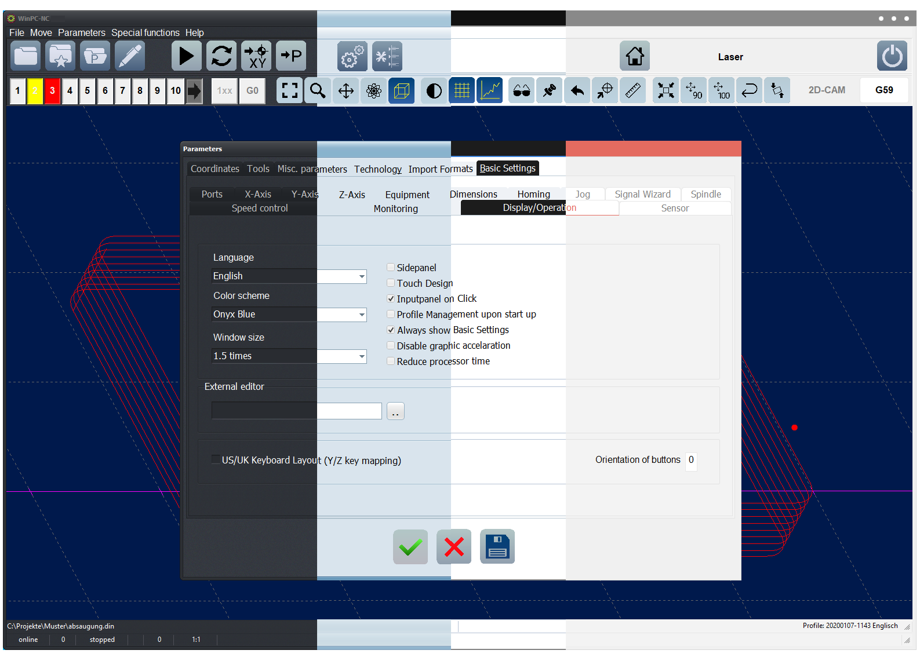Save parameters with the floppy disk button

(497, 546)
